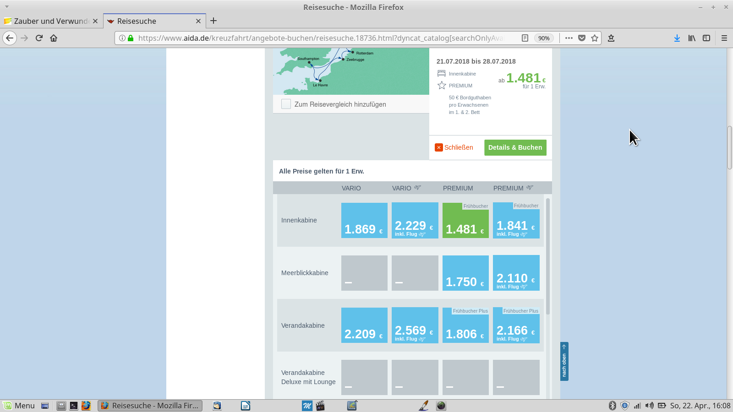The image size is (733, 412).
Task: Go to Firefox home page
Action: 54,38
